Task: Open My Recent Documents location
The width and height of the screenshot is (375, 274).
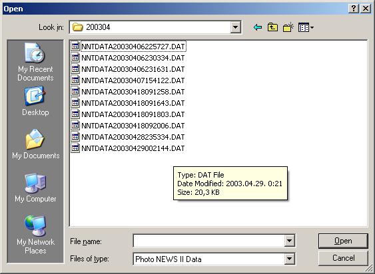Action: coord(35,62)
